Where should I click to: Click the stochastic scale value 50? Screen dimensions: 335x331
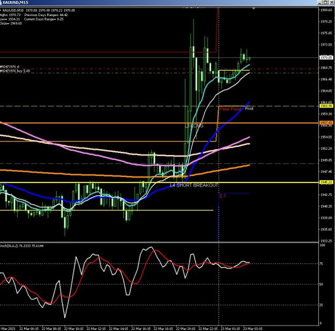tap(321, 284)
